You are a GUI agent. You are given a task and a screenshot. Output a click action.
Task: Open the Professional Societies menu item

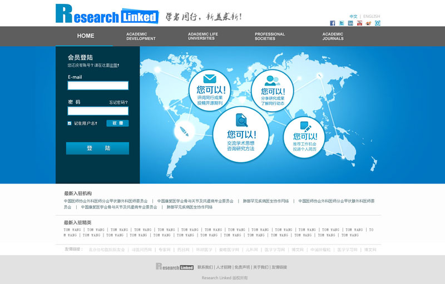(x=270, y=37)
